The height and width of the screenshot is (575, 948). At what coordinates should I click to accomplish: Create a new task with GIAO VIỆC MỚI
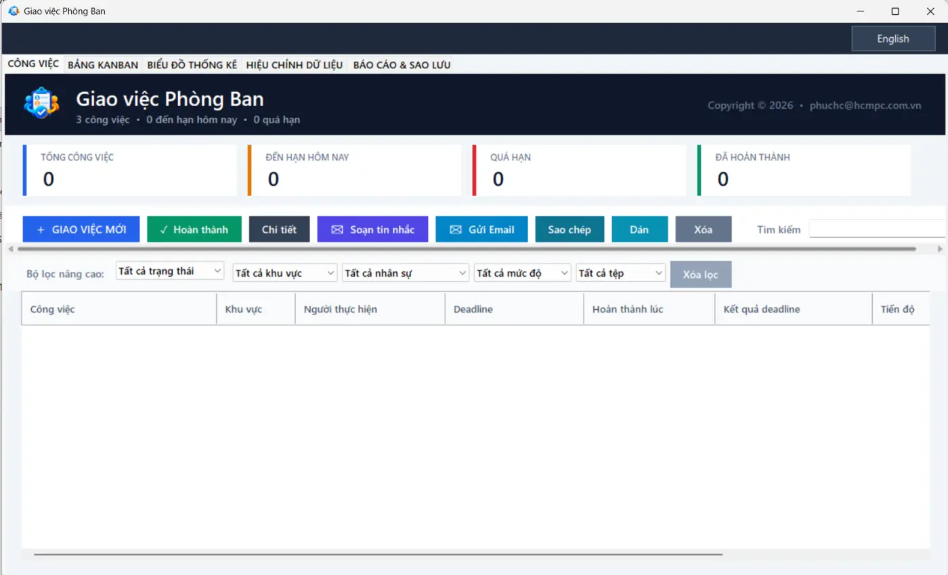pyautogui.click(x=81, y=229)
